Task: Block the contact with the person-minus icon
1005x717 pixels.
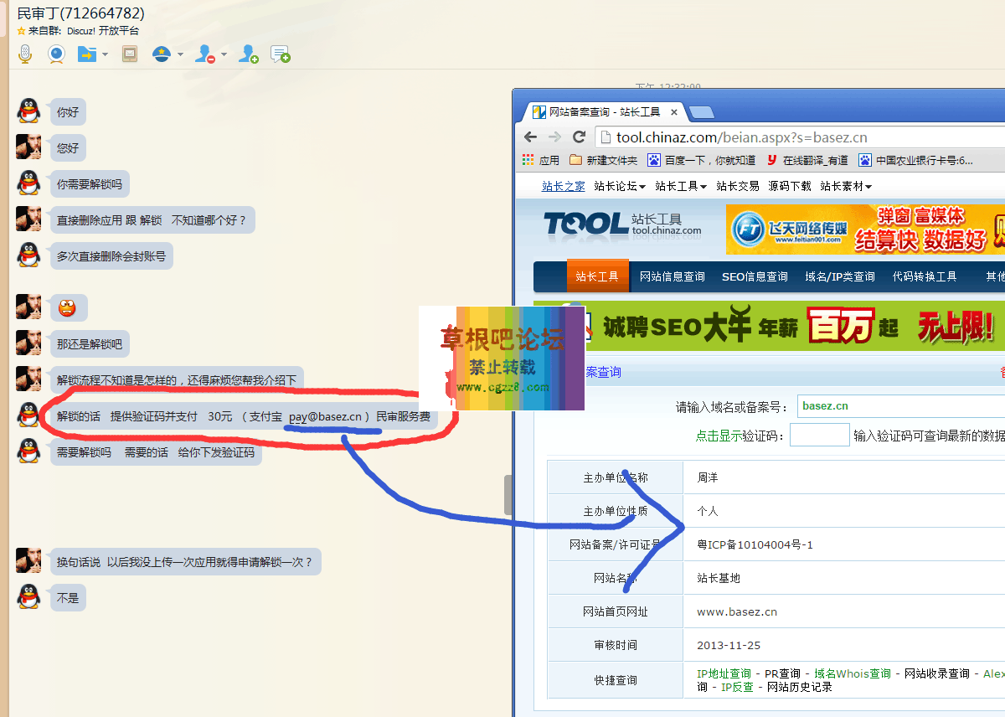Action: click(204, 54)
